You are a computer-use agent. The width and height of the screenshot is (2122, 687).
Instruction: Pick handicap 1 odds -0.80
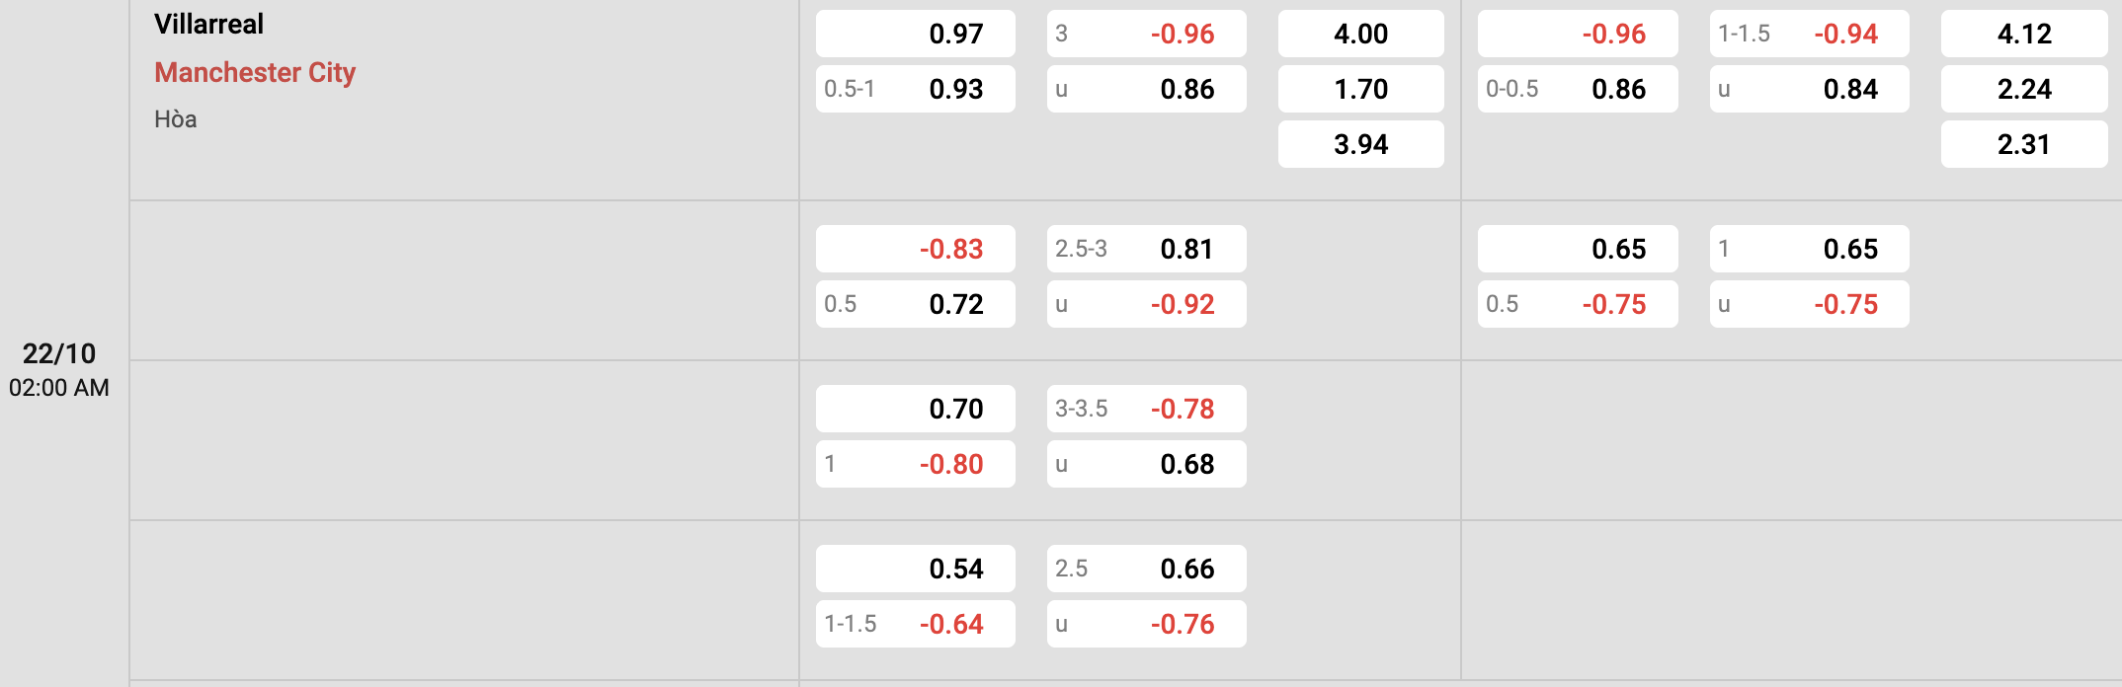click(x=915, y=465)
